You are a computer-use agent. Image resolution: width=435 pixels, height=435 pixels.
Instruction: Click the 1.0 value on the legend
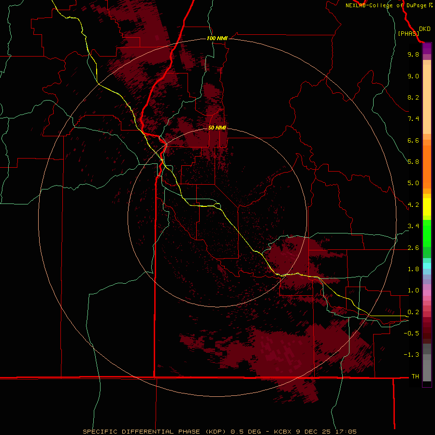tap(413, 290)
